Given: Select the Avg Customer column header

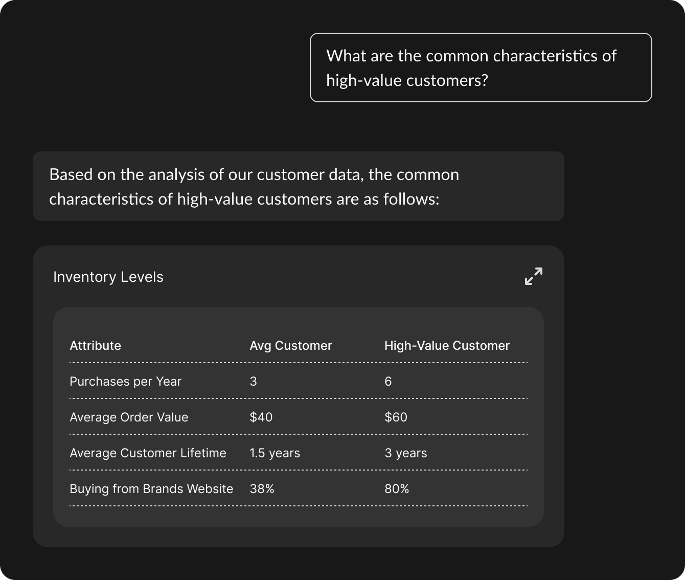Looking at the screenshot, I should coord(290,345).
